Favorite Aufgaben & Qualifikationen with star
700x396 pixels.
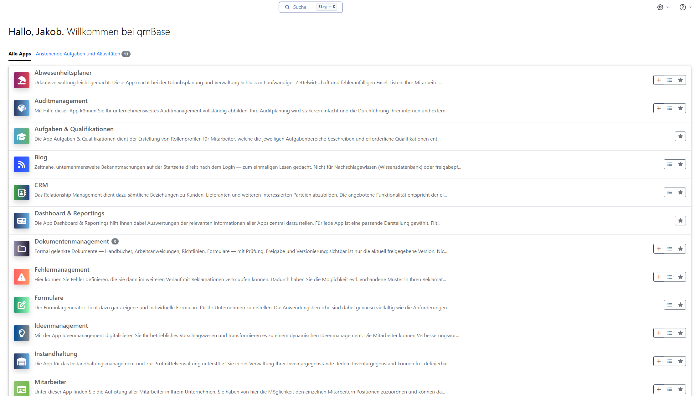[x=681, y=136]
